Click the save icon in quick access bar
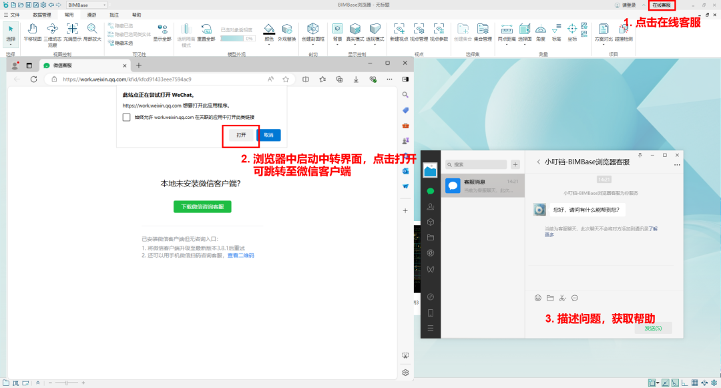 click(28, 5)
